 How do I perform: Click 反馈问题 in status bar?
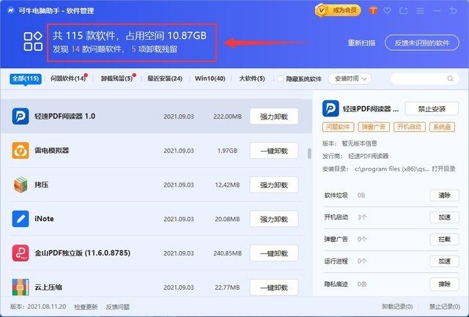click(118, 307)
